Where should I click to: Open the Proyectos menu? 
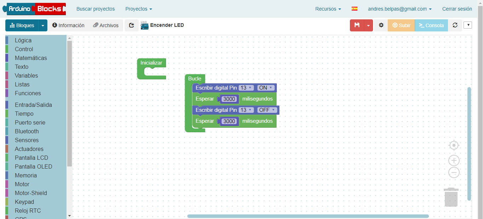pyautogui.click(x=139, y=9)
